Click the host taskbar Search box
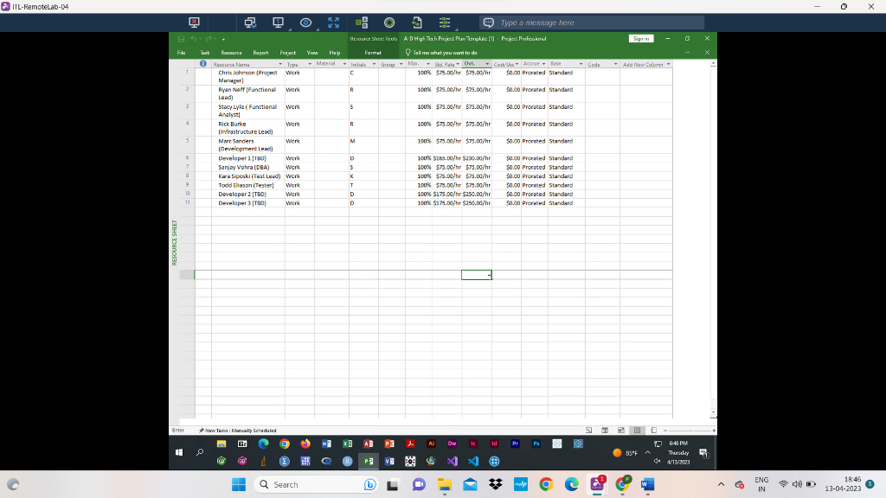The height and width of the screenshot is (498, 886). (315, 484)
